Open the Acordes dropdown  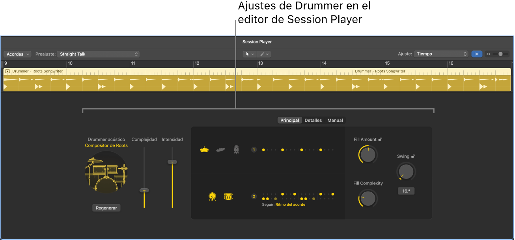17,54
